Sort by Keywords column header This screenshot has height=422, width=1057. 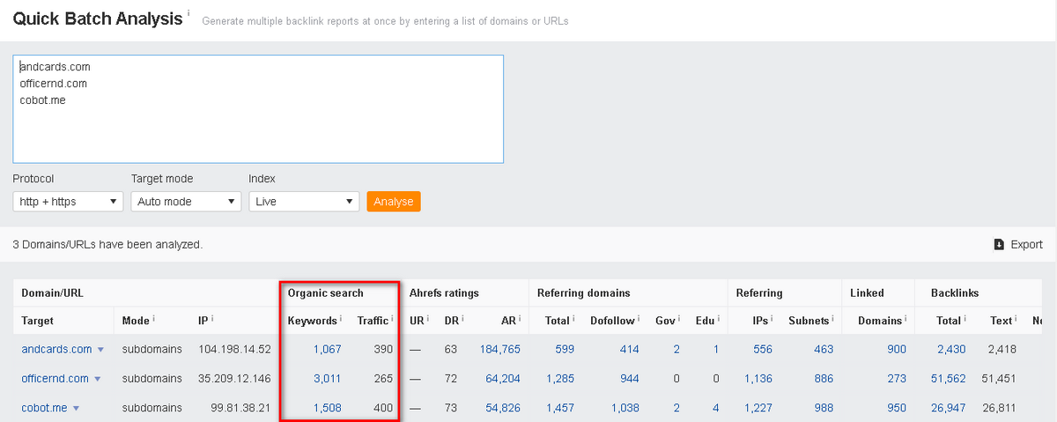pos(313,321)
